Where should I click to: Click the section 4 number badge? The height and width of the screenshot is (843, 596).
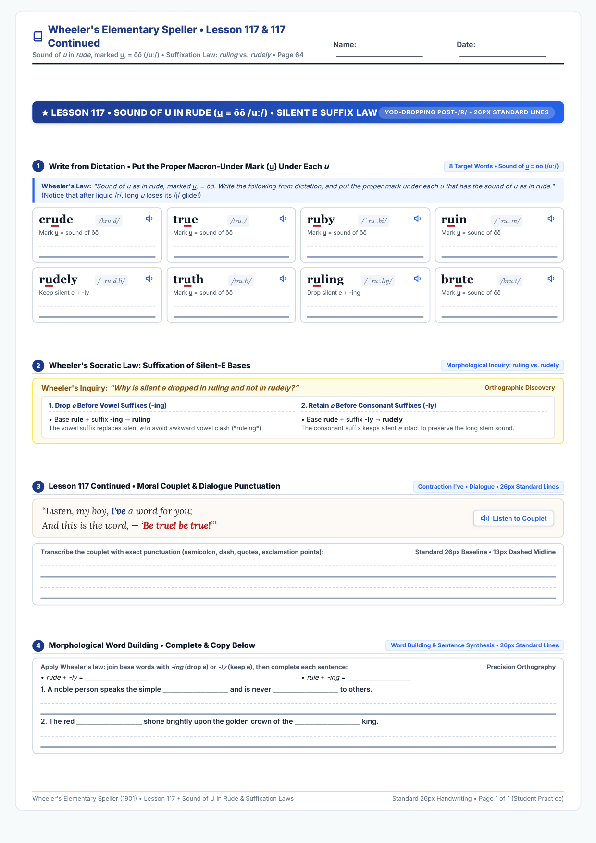tap(38, 645)
